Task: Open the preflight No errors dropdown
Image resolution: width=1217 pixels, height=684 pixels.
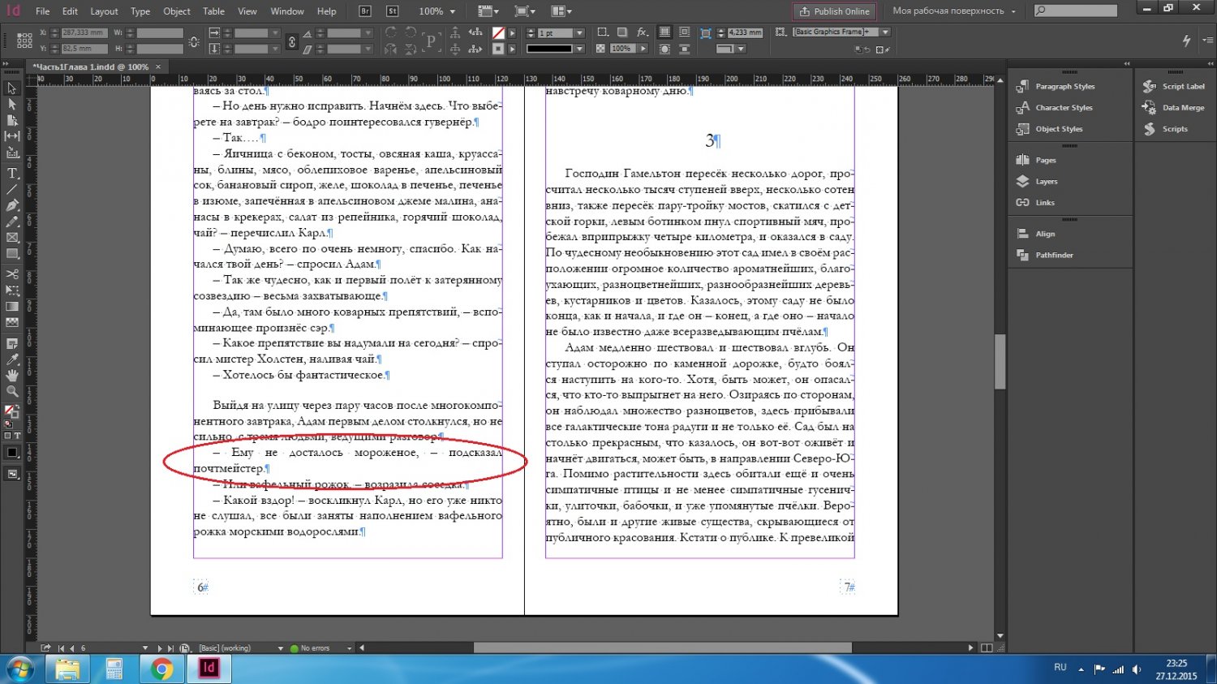Action: click(x=350, y=648)
